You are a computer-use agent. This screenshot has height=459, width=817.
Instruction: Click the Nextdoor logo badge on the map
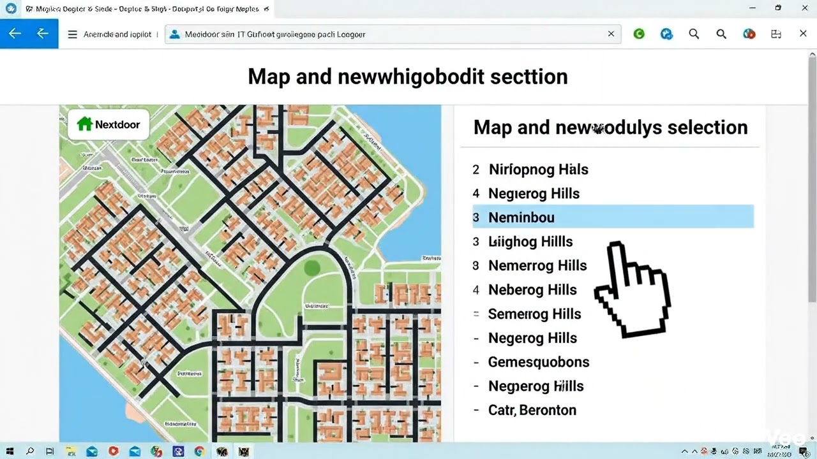pos(109,124)
